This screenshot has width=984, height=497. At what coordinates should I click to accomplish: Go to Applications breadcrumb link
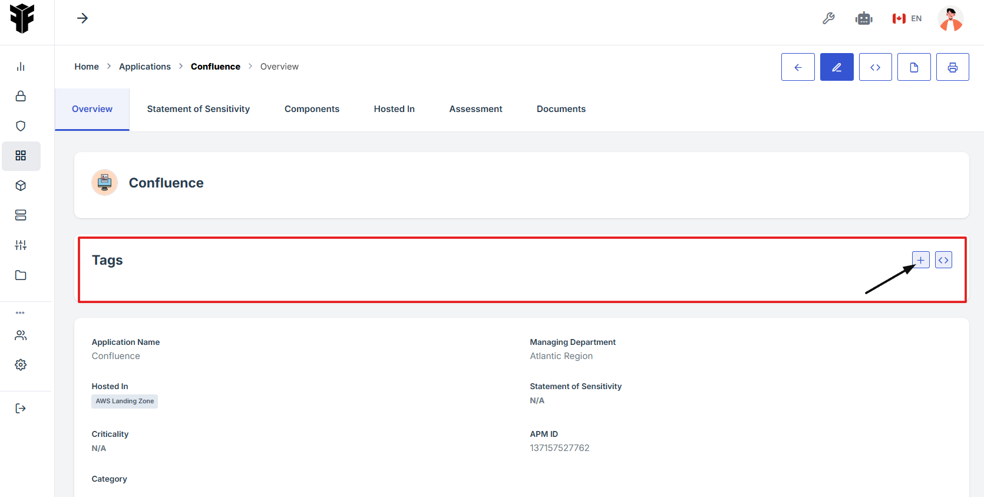point(144,67)
